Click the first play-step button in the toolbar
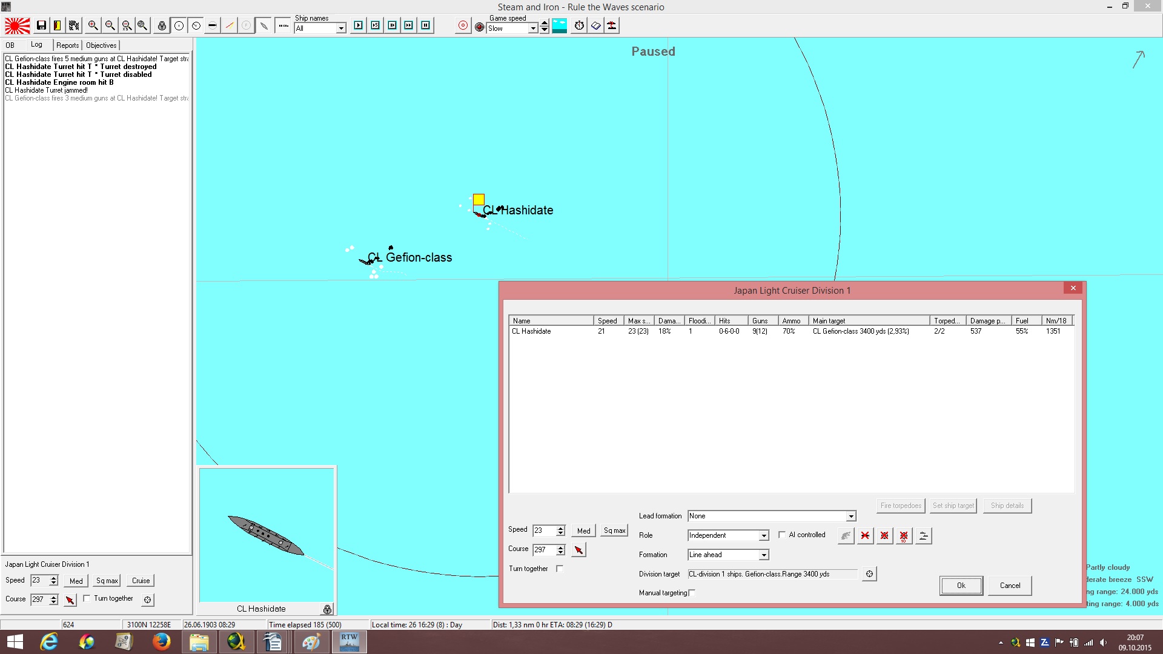Image resolution: width=1163 pixels, height=654 pixels. [x=359, y=25]
